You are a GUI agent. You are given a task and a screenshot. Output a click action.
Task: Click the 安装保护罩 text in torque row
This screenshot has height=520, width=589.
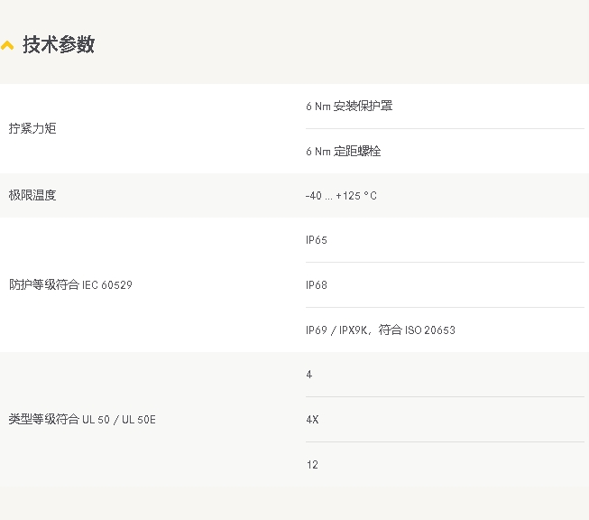point(364,106)
